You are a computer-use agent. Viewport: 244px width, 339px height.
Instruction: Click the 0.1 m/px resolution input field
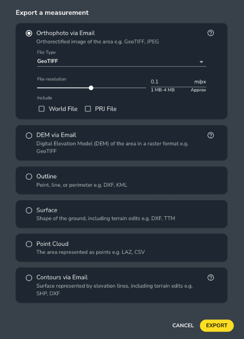click(178, 82)
